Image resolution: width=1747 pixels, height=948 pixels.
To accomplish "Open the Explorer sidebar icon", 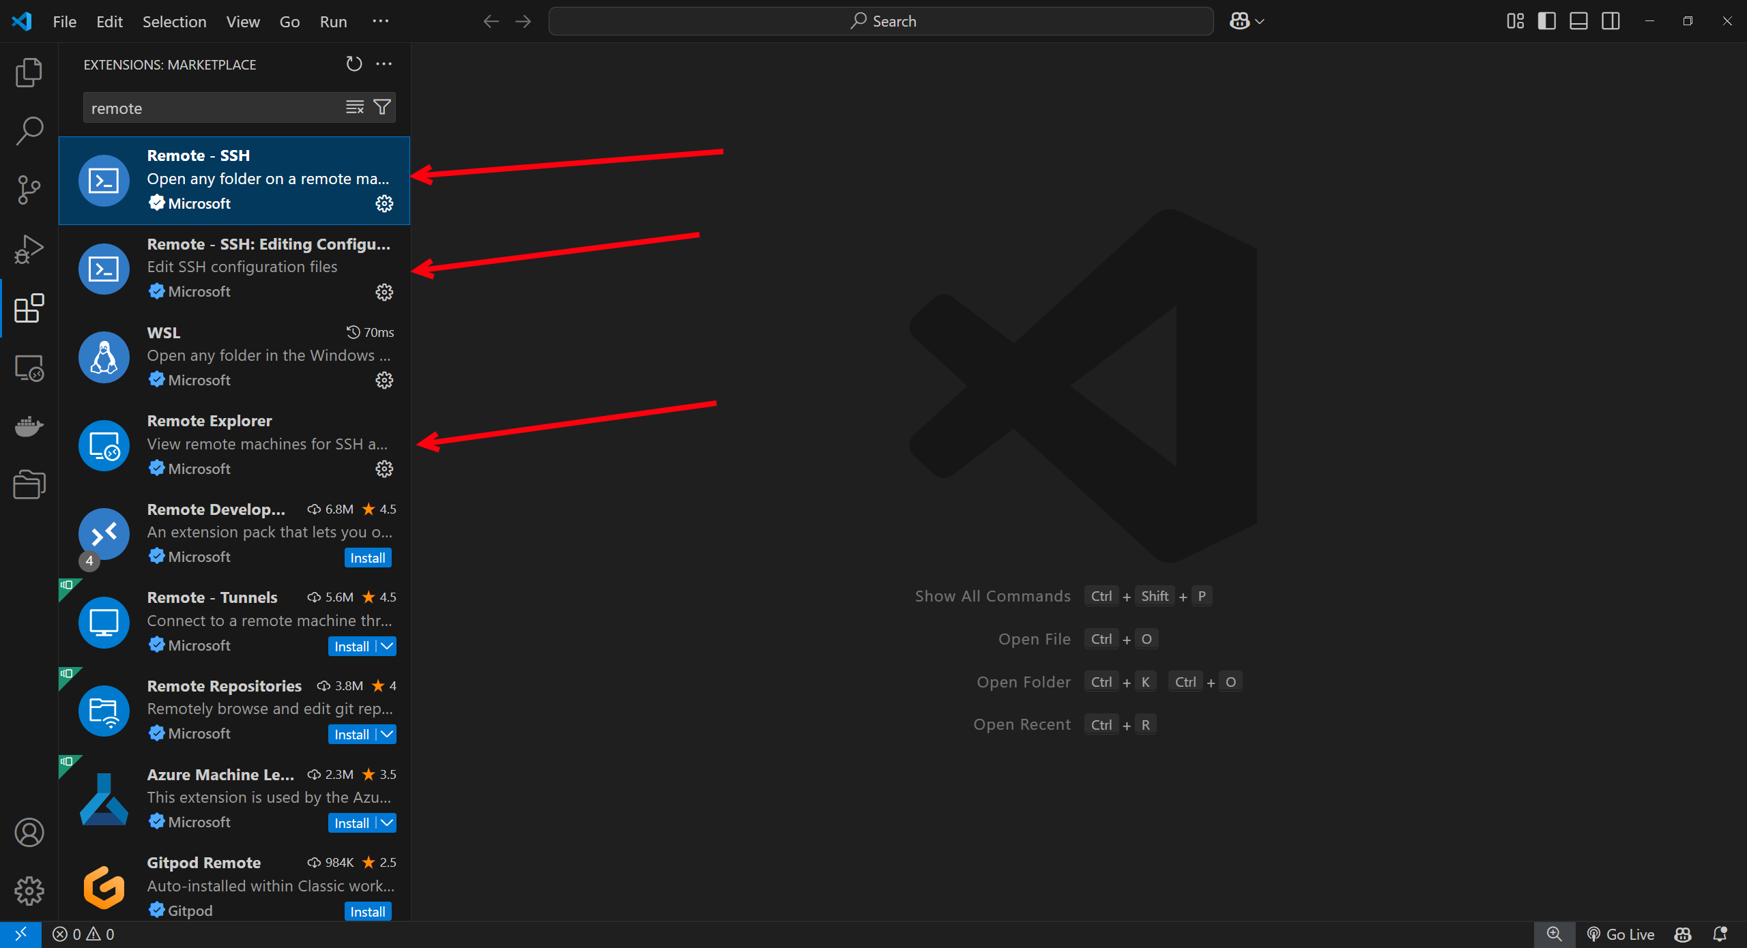I will [x=29, y=72].
